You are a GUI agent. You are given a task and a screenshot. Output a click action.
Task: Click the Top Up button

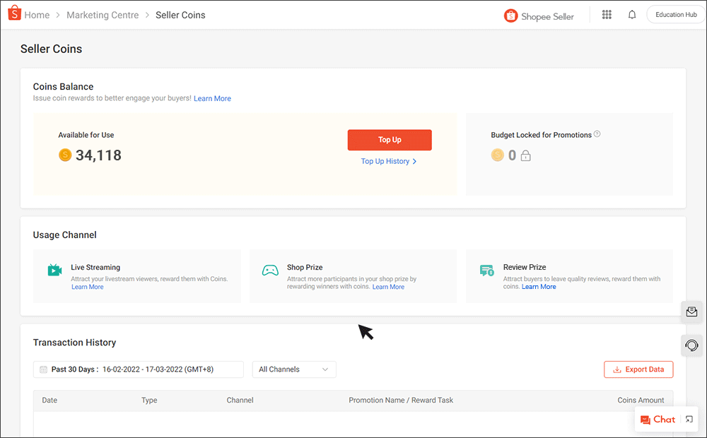(x=390, y=140)
